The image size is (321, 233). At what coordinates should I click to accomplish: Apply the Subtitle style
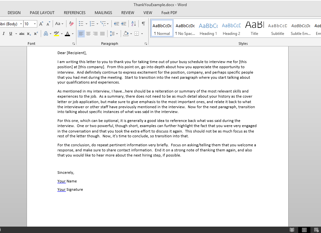point(278,28)
